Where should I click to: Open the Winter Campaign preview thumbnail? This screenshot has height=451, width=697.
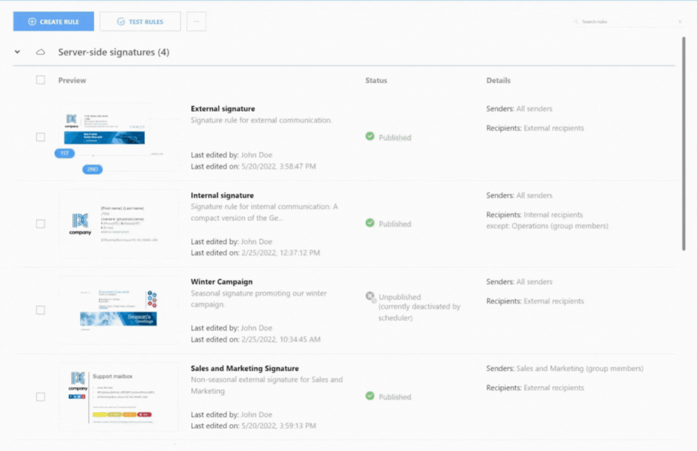pyautogui.click(x=118, y=310)
